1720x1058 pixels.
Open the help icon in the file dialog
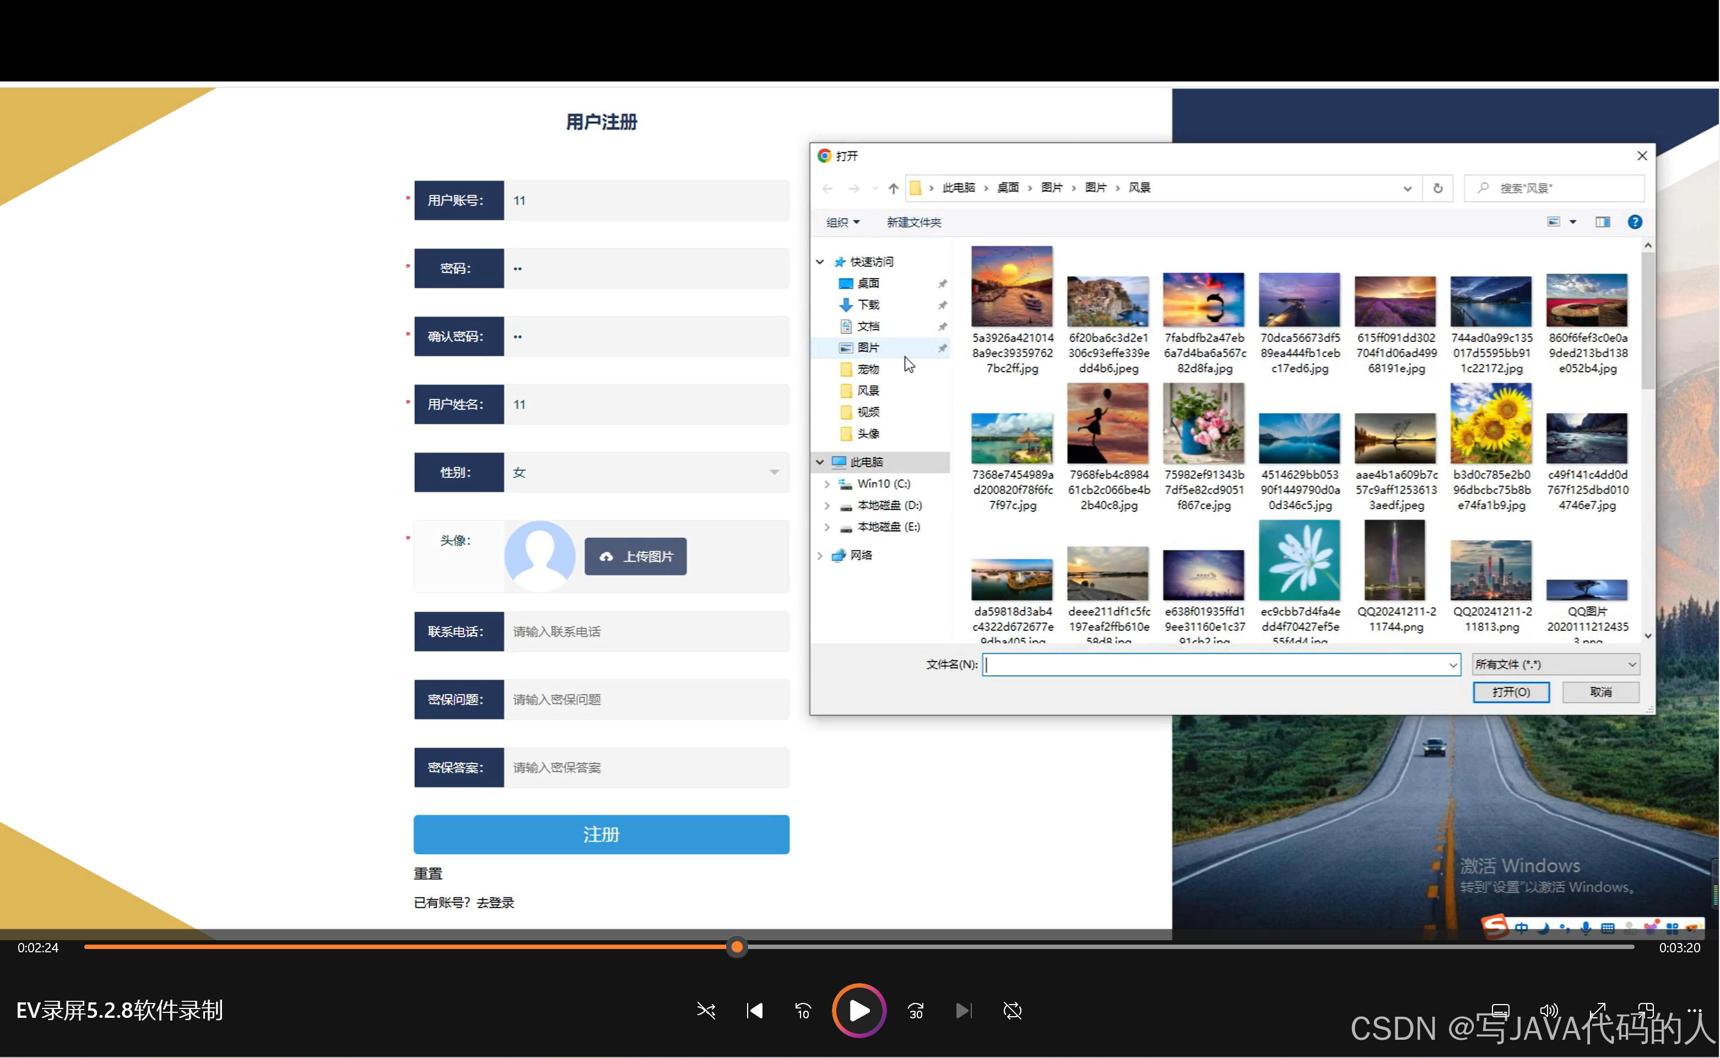1635,222
